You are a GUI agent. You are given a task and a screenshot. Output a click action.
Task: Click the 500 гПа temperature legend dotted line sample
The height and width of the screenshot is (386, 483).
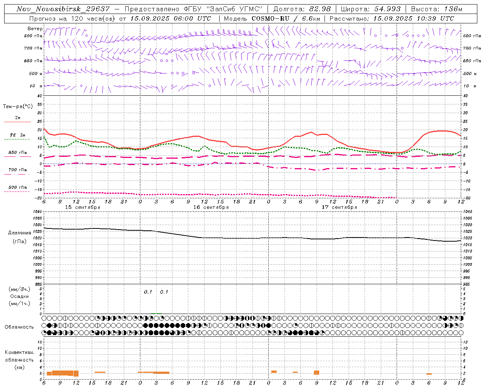click(17, 191)
